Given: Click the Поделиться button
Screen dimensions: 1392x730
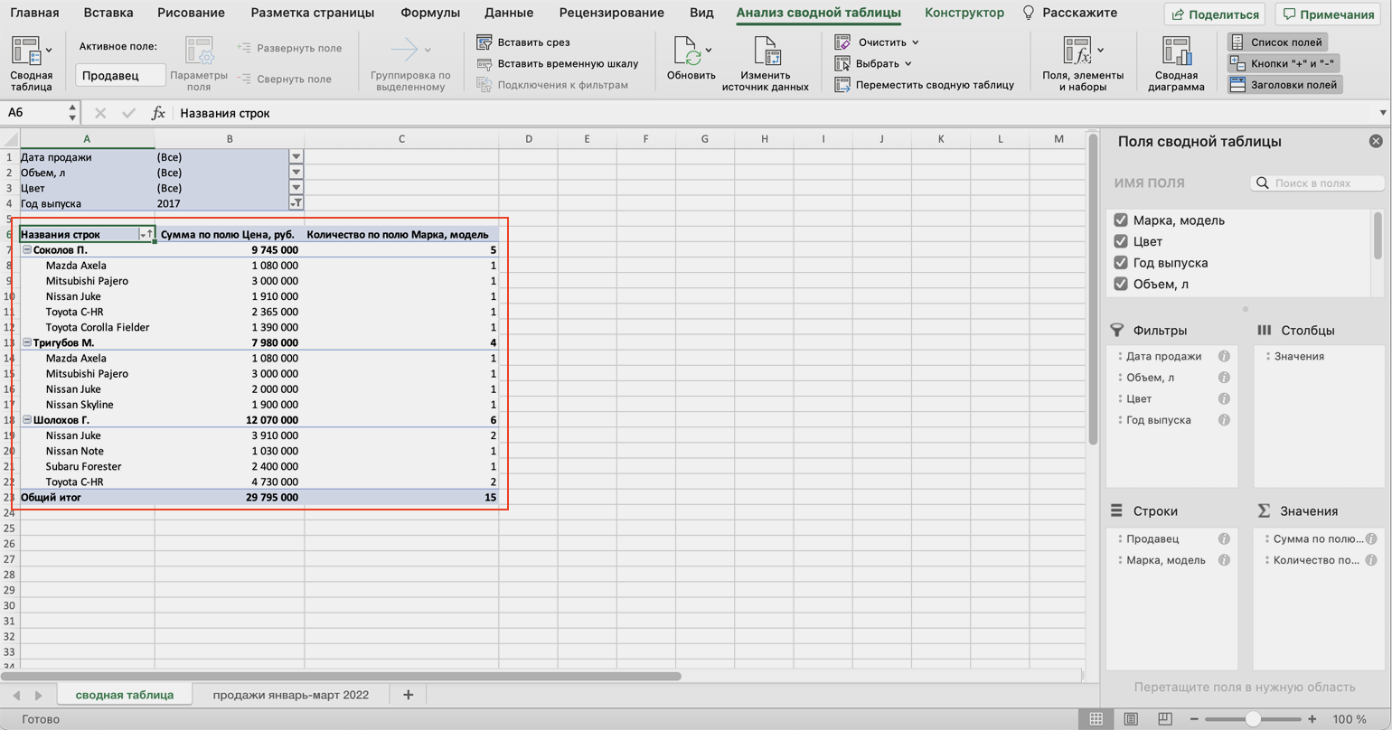Looking at the screenshot, I should [x=1216, y=14].
